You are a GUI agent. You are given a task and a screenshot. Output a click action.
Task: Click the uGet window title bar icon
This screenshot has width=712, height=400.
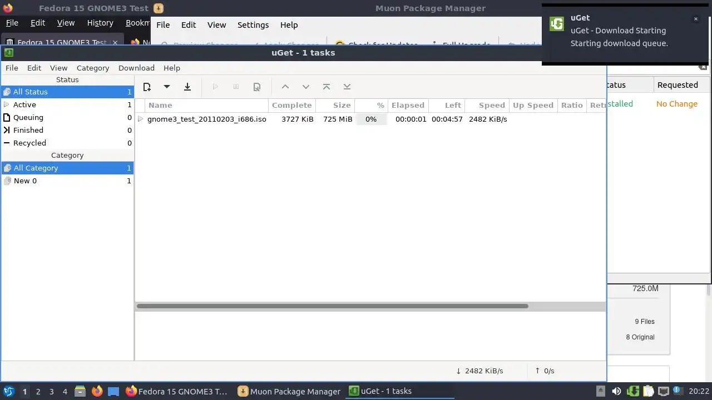(8, 53)
